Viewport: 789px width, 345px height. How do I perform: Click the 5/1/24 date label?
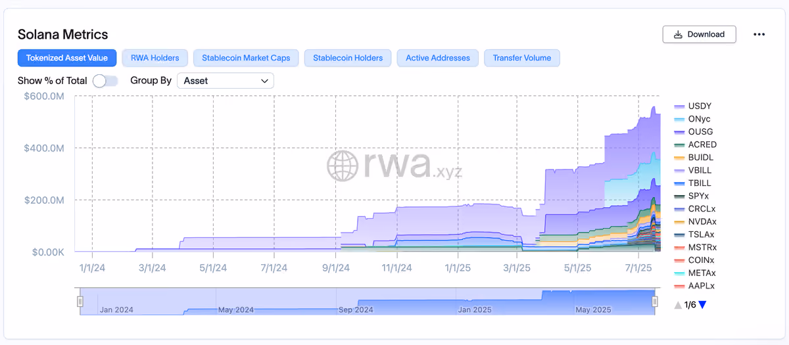[213, 268]
